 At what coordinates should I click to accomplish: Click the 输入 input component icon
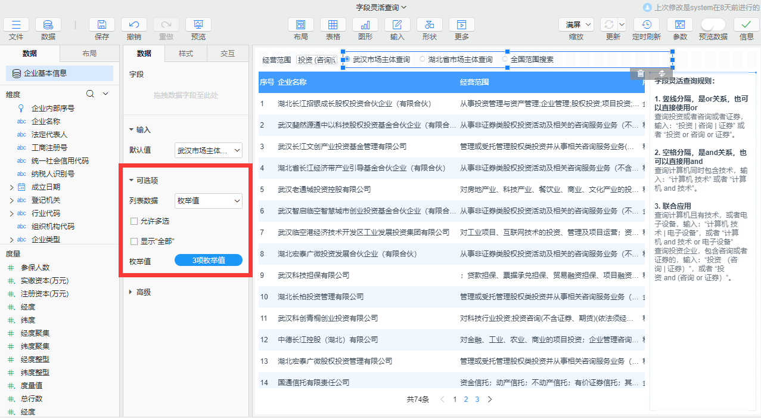click(x=396, y=25)
